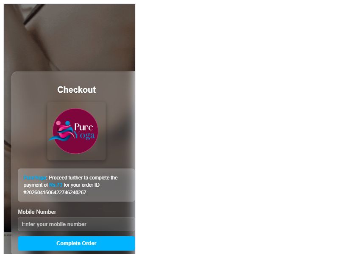339x254 pixels.
Task: Click the empty white area beside the page
Action: 237,127
